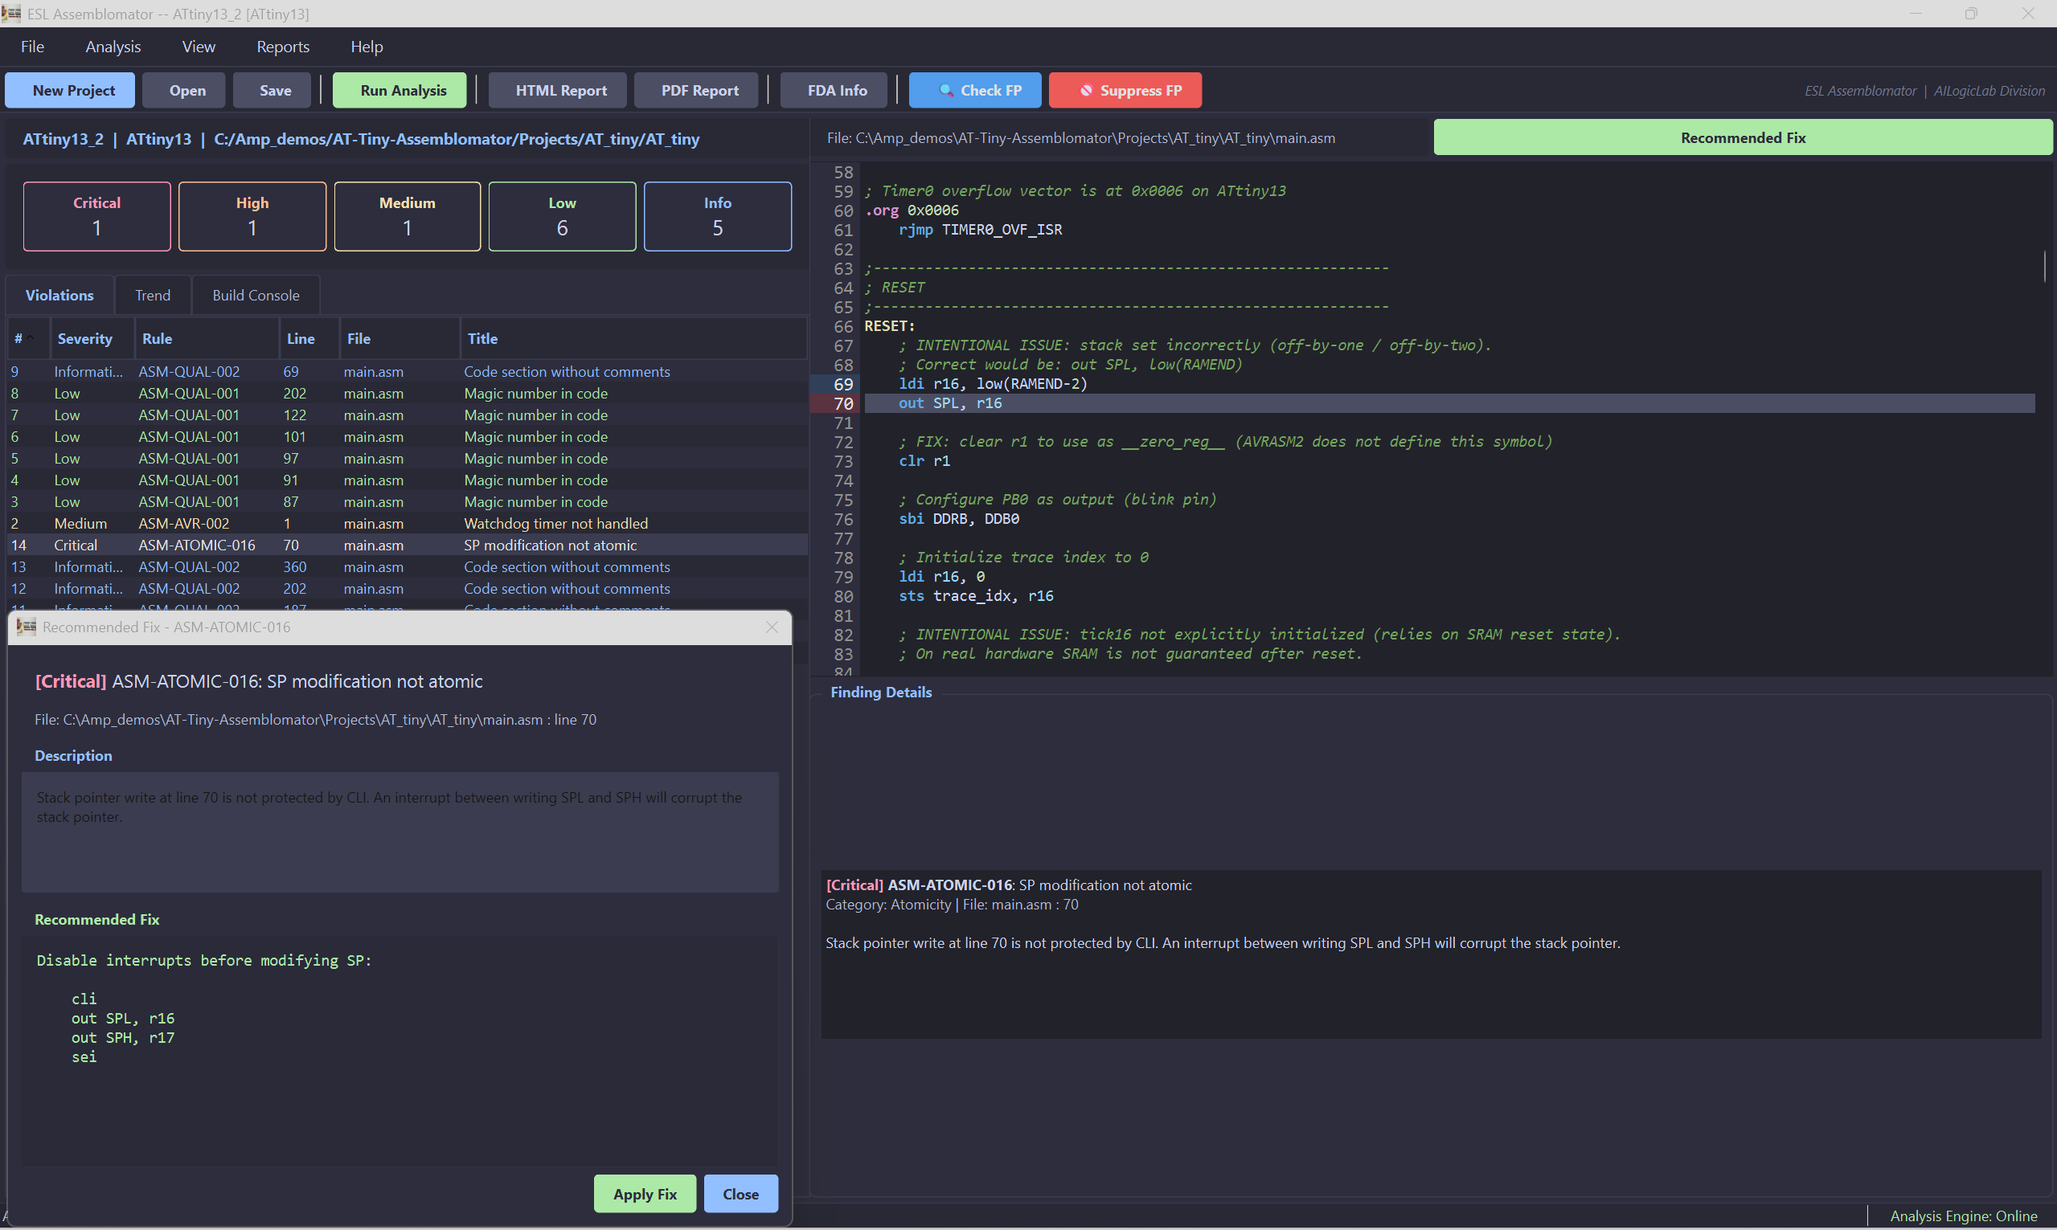Save the current project
Screen dimensions: 2057x1230
click(x=272, y=89)
